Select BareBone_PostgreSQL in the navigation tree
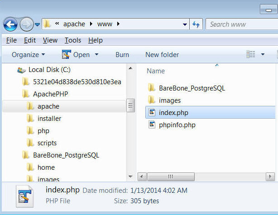 tap(66, 155)
